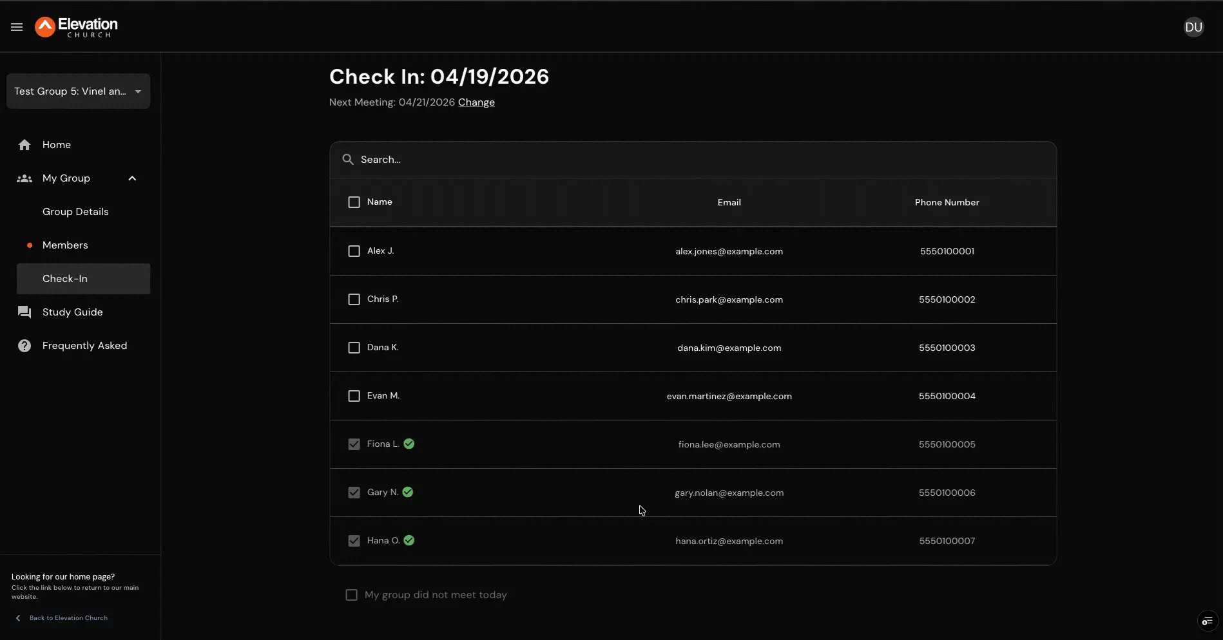
Task: Open the Members page
Action: point(65,245)
